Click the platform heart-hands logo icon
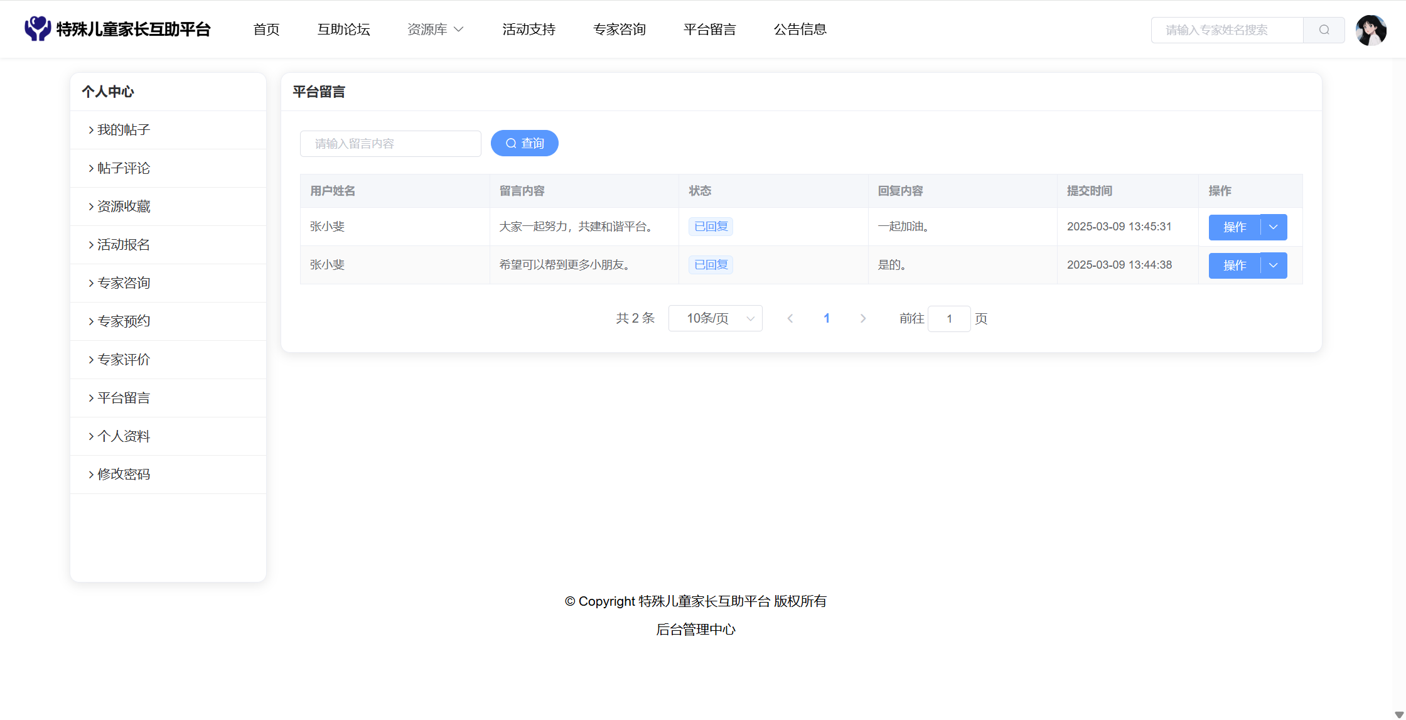Screen dimensions: 1406x720 tap(38, 29)
